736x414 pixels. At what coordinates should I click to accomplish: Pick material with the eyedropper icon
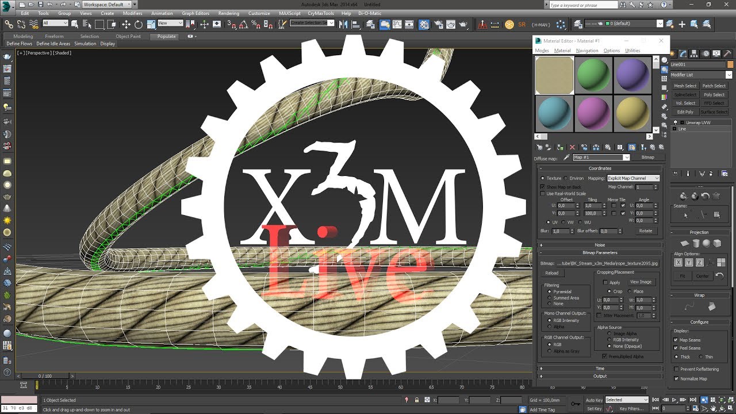(566, 157)
